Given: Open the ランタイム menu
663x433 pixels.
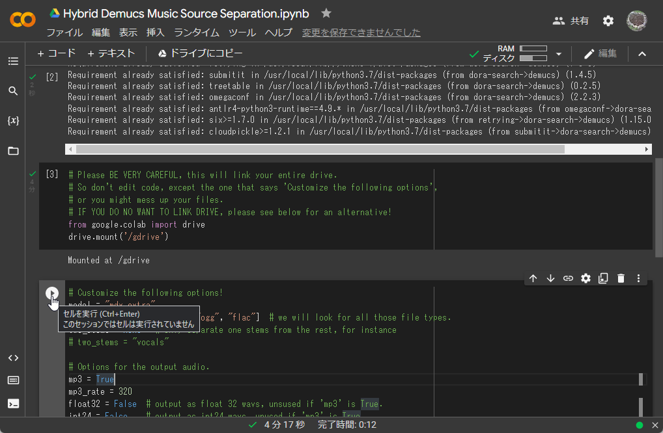Looking at the screenshot, I should (x=197, y=33).
